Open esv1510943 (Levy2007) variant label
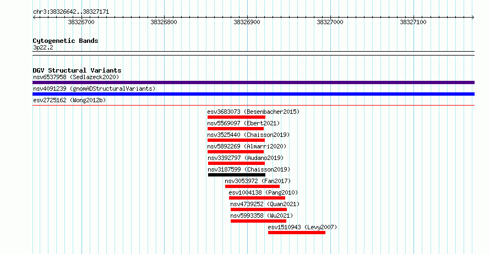Screen dimensions: 490x254 [x=302, y=227]
